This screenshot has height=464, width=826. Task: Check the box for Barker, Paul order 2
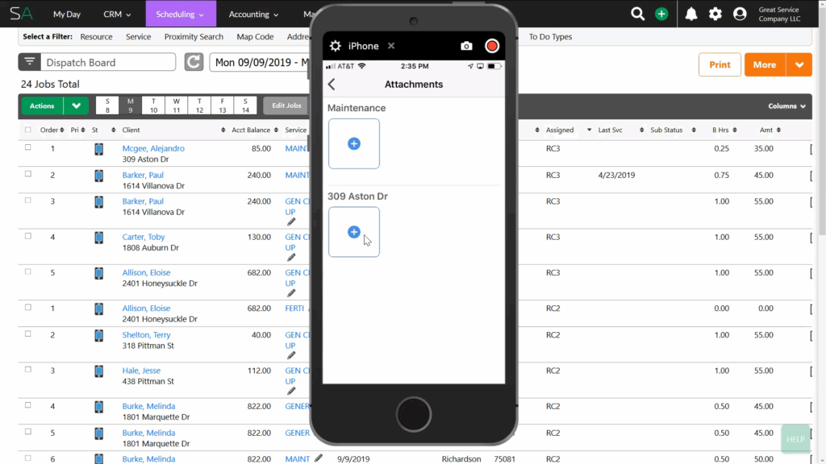(x=28, y=174)
